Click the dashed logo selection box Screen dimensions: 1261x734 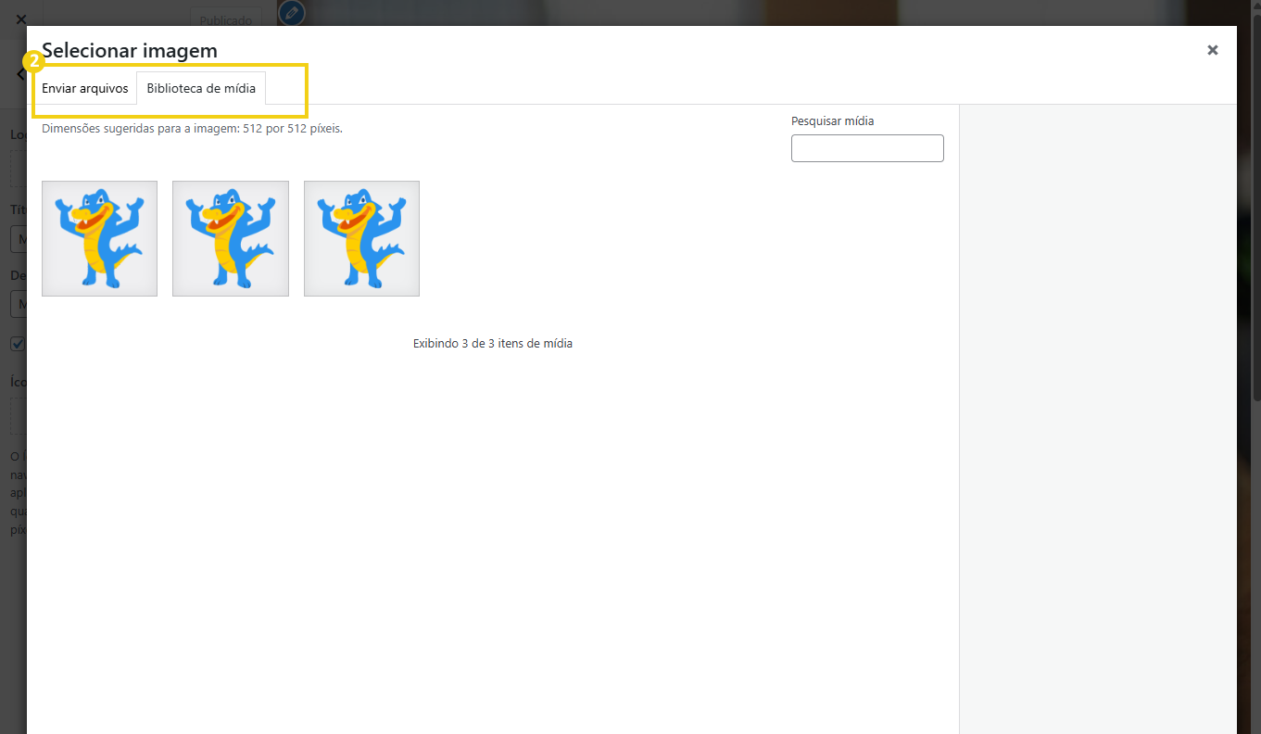[x=18, y=170]
